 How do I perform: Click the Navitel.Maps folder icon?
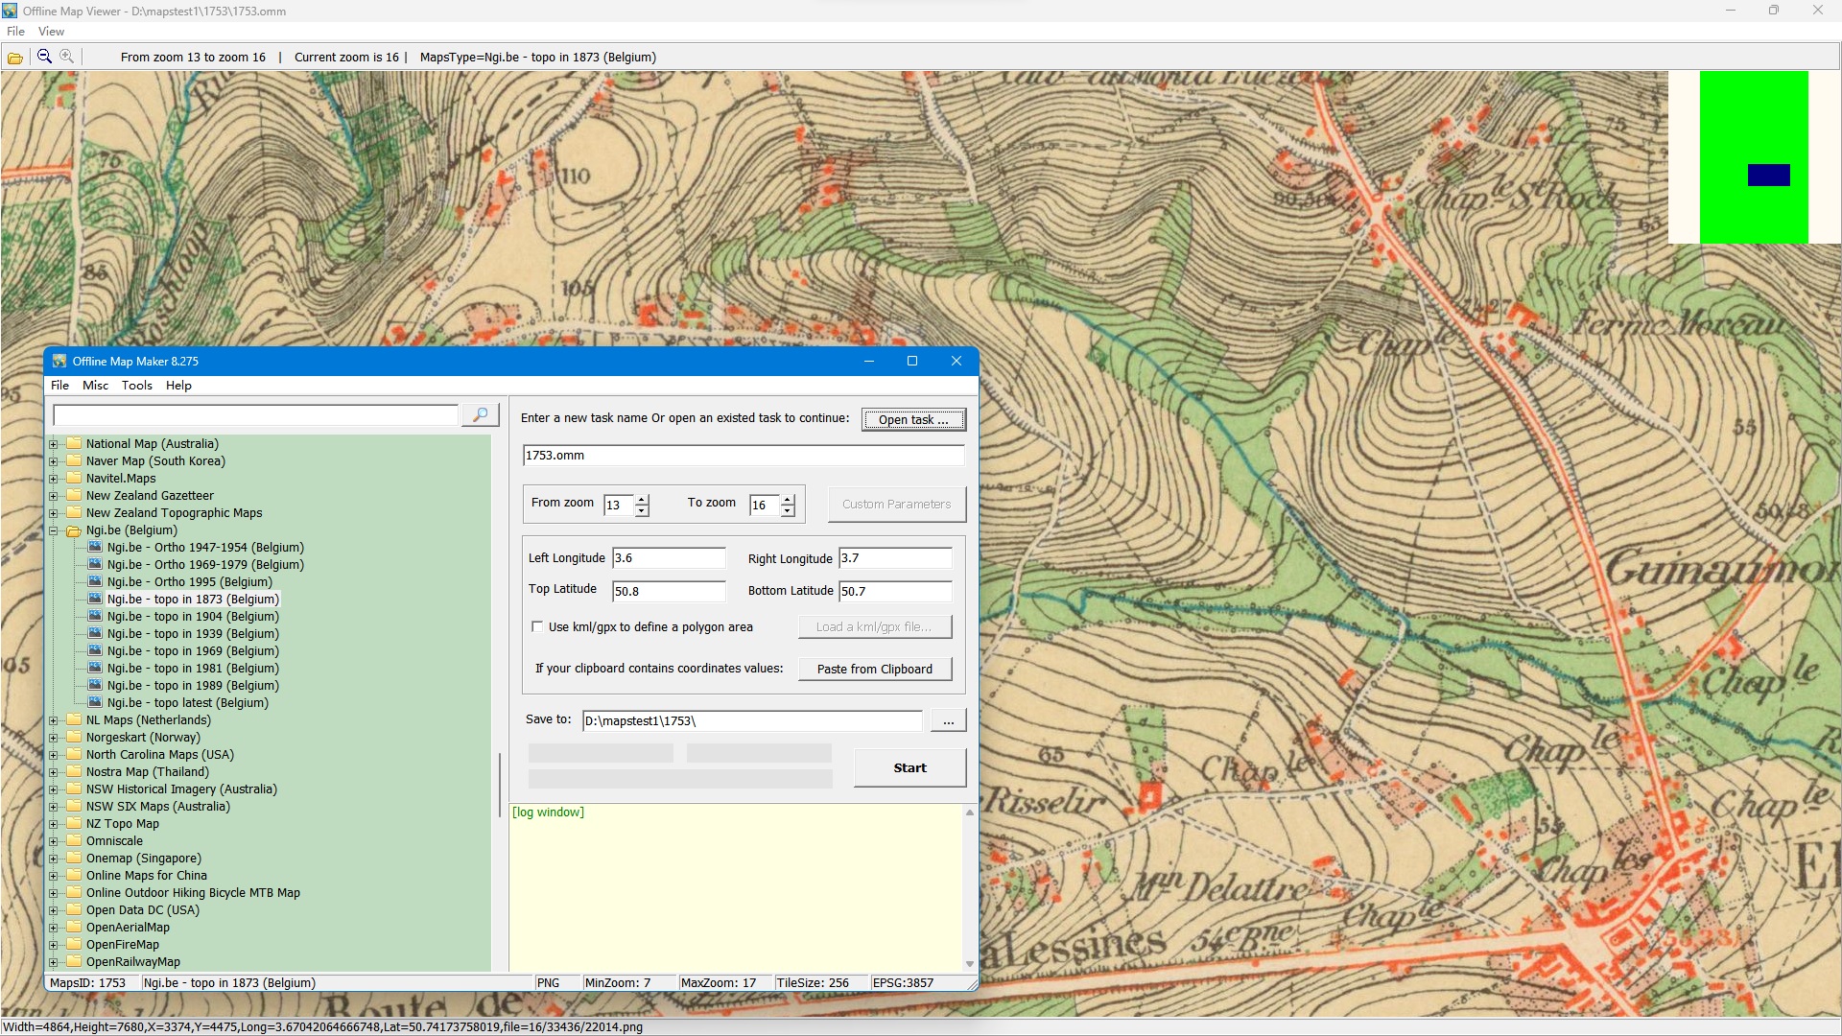[x=74, y=478]
